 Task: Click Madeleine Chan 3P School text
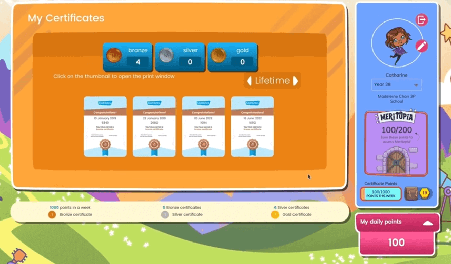pyautogui.click(x=396, y=99)
